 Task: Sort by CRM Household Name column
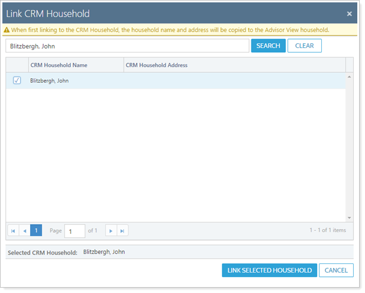pyautogui.click(x=76, y=65)
